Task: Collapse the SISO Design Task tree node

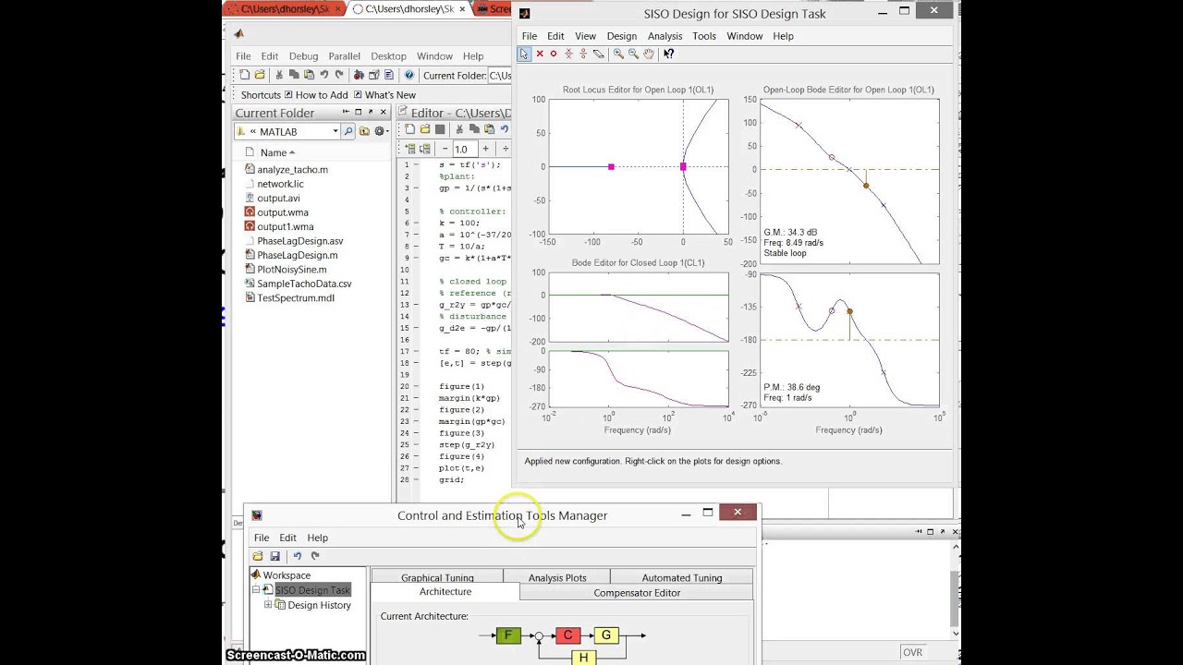Action: tap(256, 590)
